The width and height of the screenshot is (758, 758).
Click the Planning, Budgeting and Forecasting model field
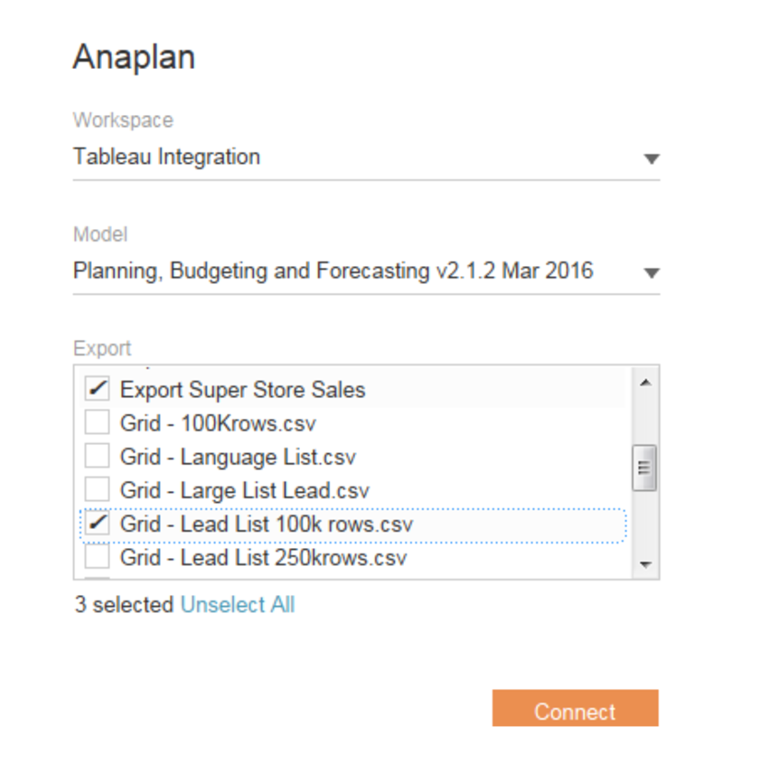tap(333, 271)
